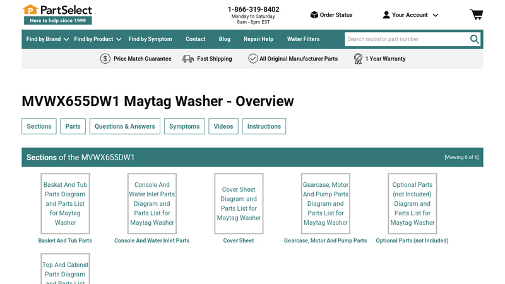This screenshot has width=505, height=284.
Task: Click the search magnifier icon
Action: 474,39
